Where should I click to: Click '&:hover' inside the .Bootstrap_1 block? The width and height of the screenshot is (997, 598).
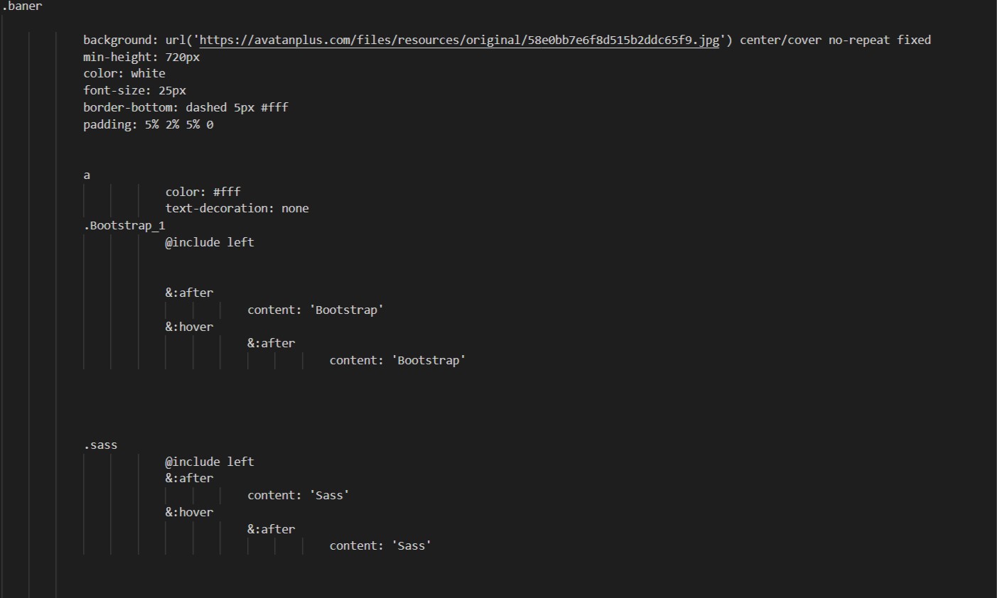pyautogui.click(x=189, y=327)
